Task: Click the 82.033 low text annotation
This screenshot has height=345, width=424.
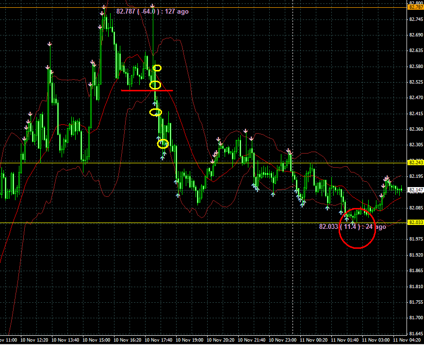Action: pyautogui.click(x=352, y=226)
